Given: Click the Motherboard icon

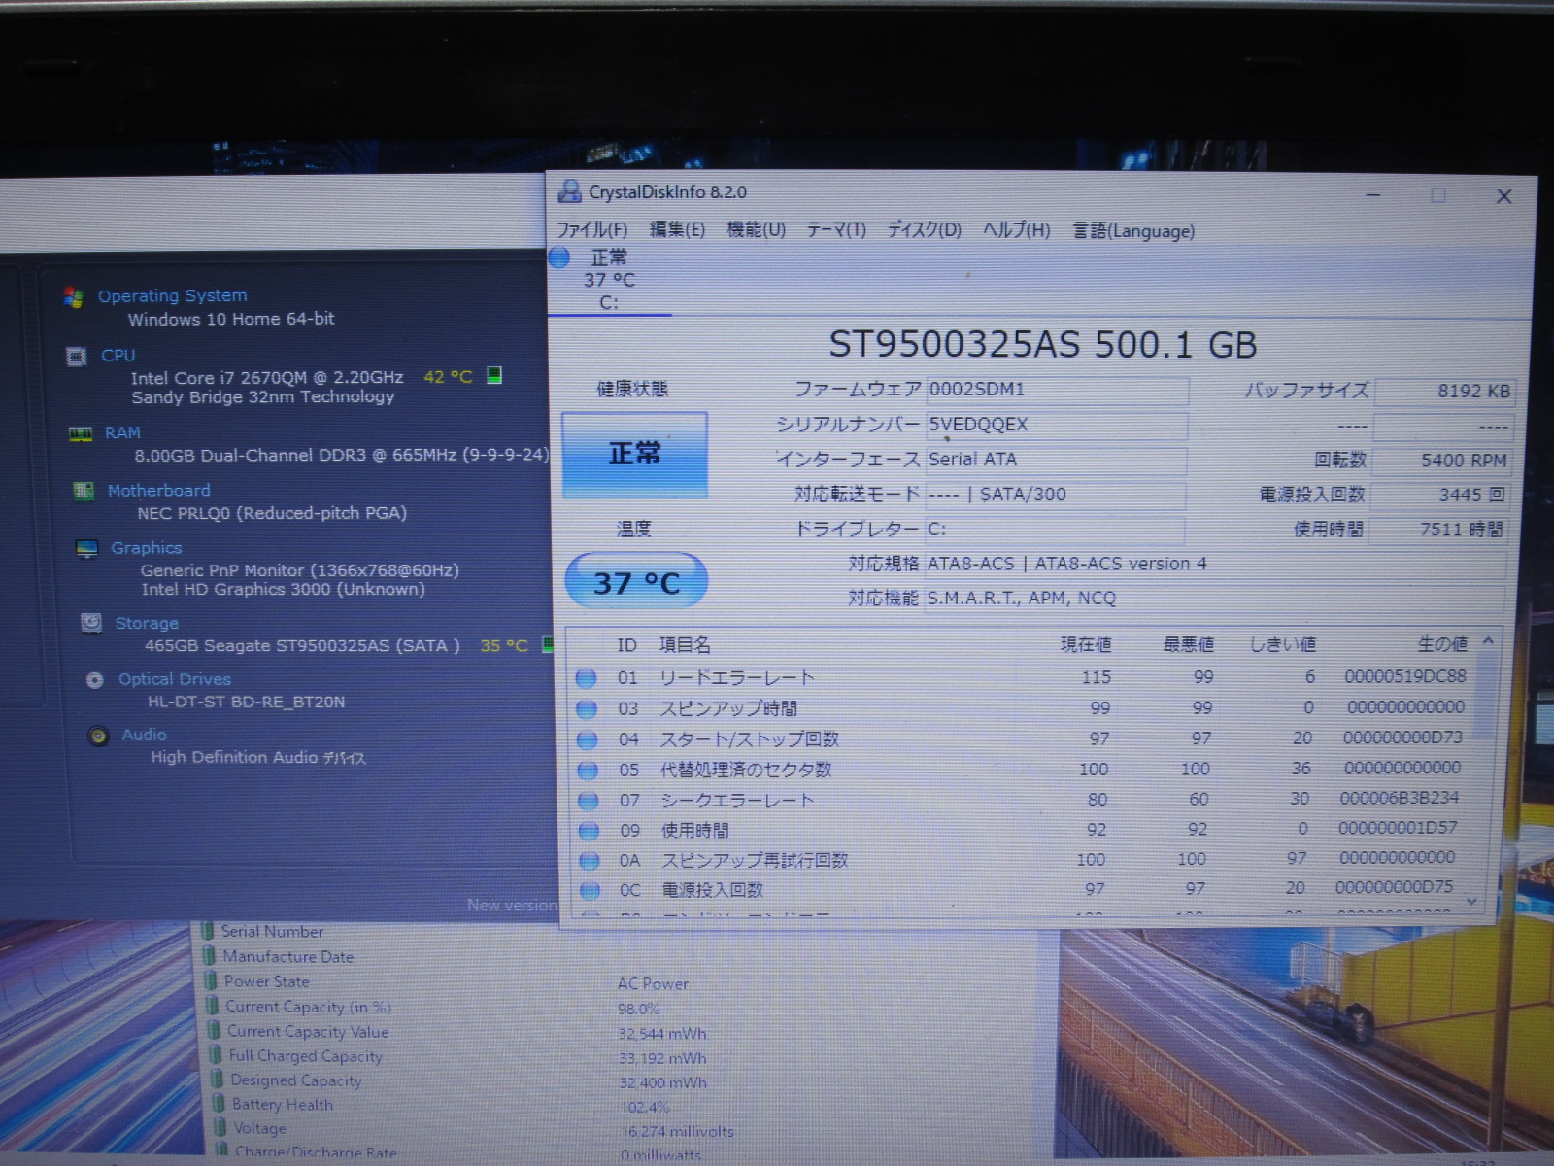Looking at the screenshot, I should coord(84,492).
